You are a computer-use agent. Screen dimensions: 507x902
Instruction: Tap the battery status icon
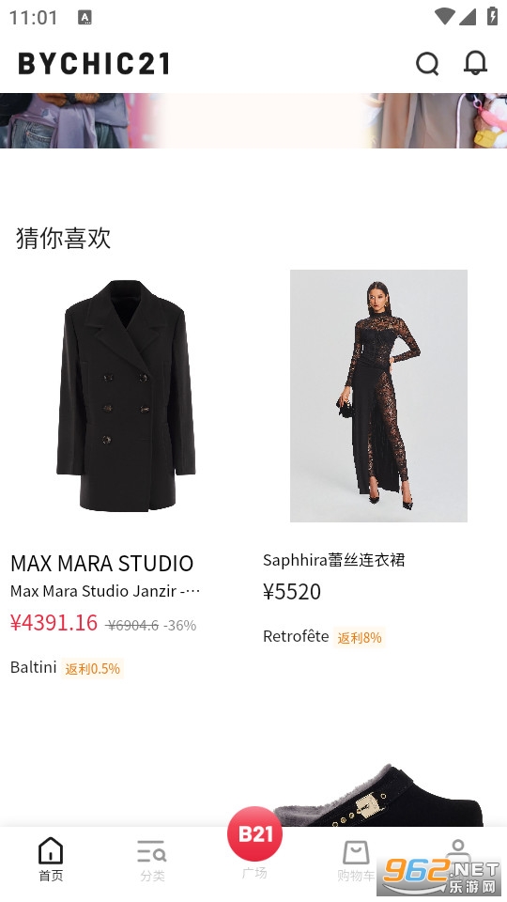click(492, 16)
